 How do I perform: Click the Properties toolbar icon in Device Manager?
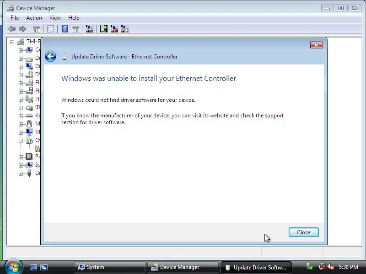[x=50, y=29]
